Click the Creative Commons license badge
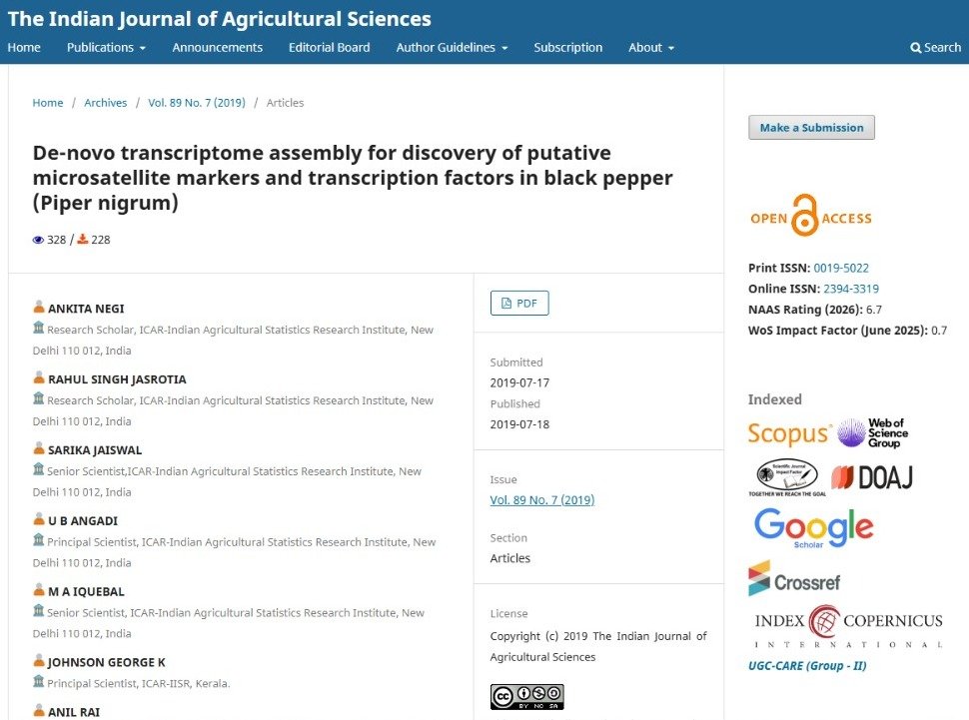This screenshot has width=969, height=720. pyautogui.click(x=526, y=696)
